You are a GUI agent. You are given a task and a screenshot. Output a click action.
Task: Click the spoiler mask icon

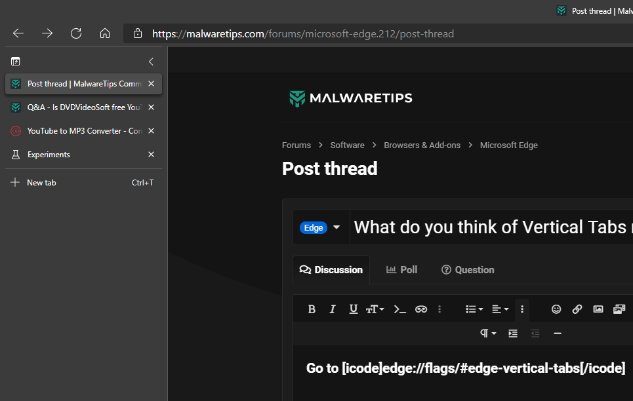421,309
